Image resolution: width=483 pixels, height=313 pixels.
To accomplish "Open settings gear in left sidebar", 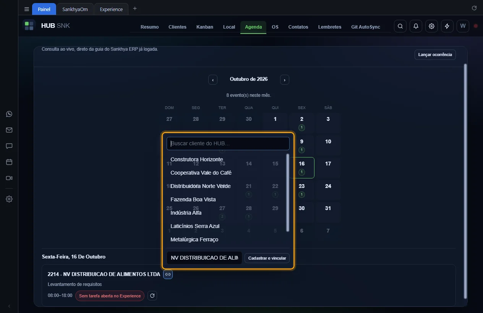I will tap(9, 199).
